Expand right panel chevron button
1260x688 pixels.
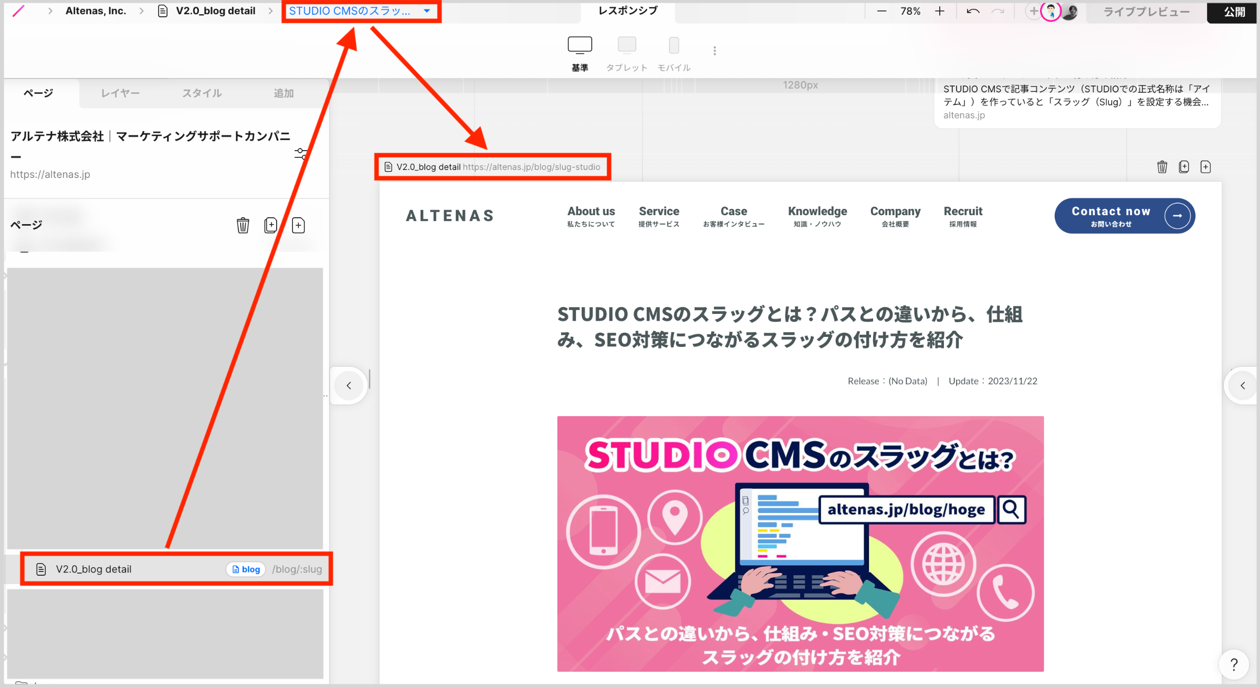pyautogui.click(x=1243, y=386)
